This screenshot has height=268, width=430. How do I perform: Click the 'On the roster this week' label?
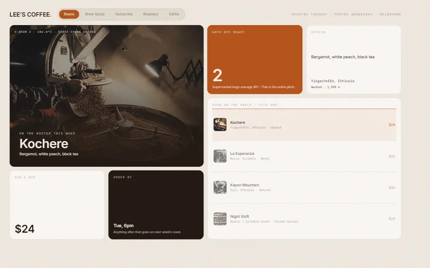[x=47, y=134]
